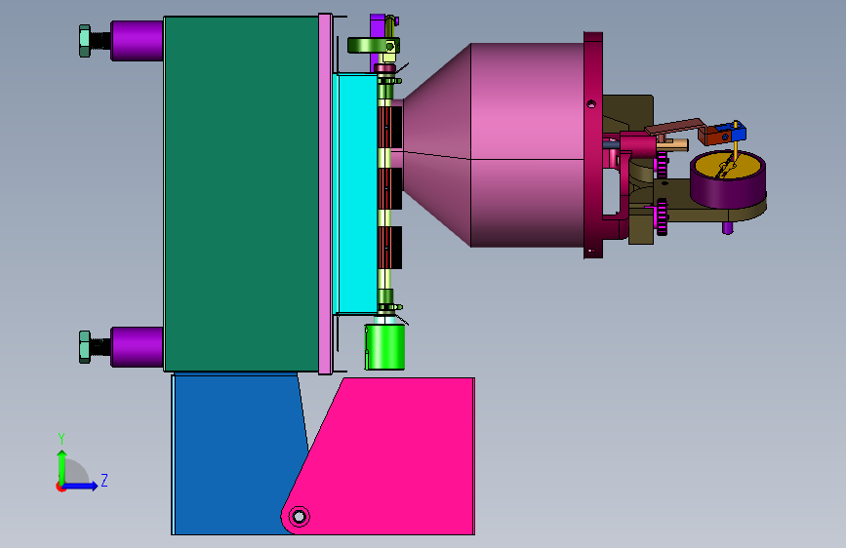Screen dimensions: 846x548
Task: Select the olive green clamp at top
Action: tap(374, 45)
